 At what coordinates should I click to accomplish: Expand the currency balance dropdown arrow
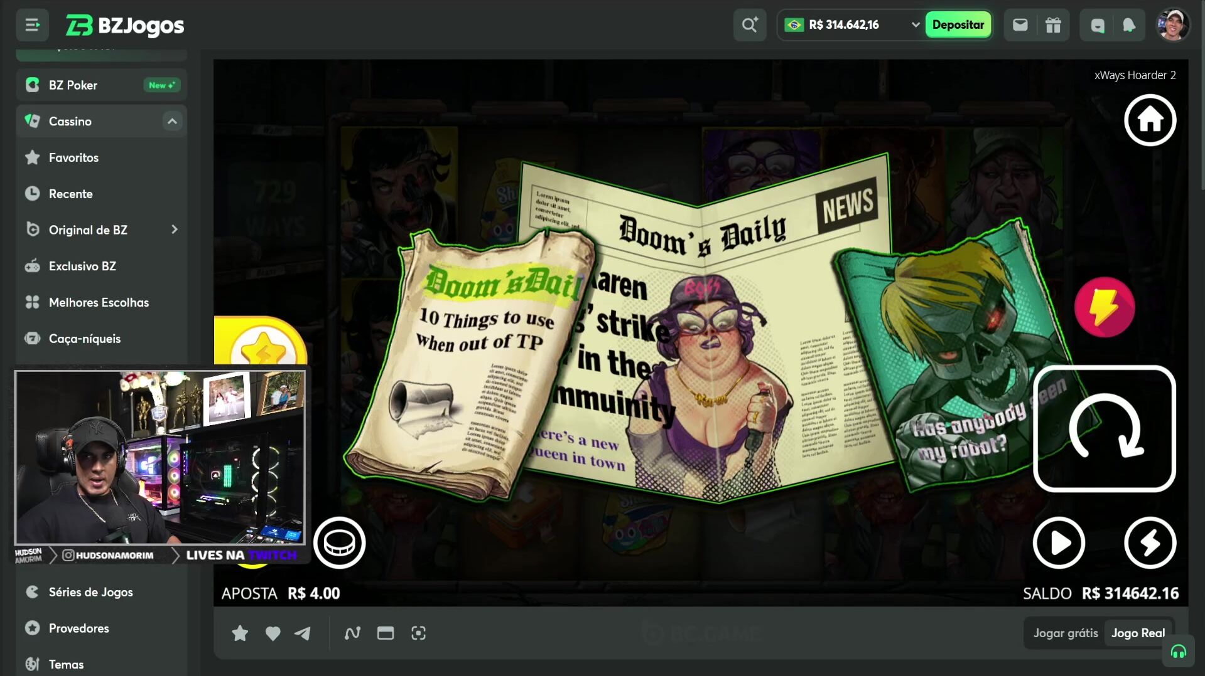(x=915, y=25)
